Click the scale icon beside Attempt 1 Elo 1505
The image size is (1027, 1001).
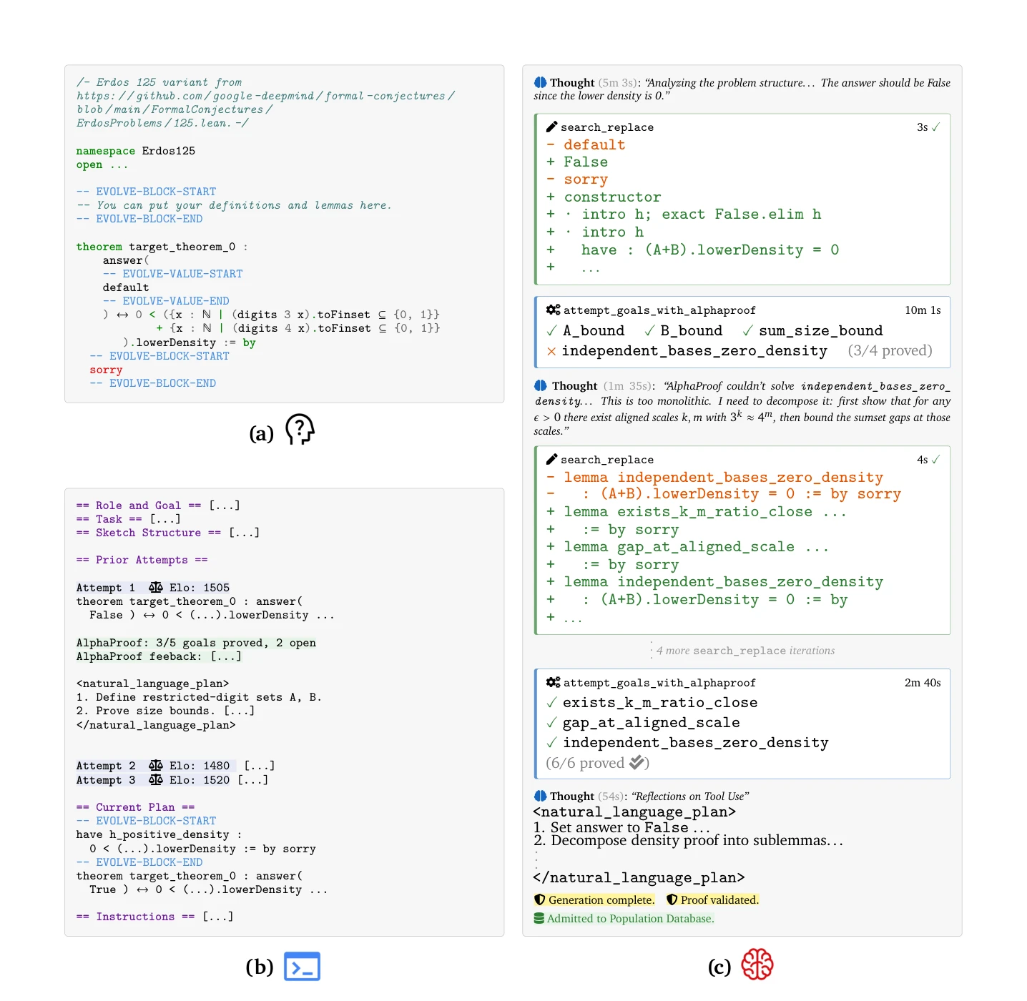click(x=155, y=587)
